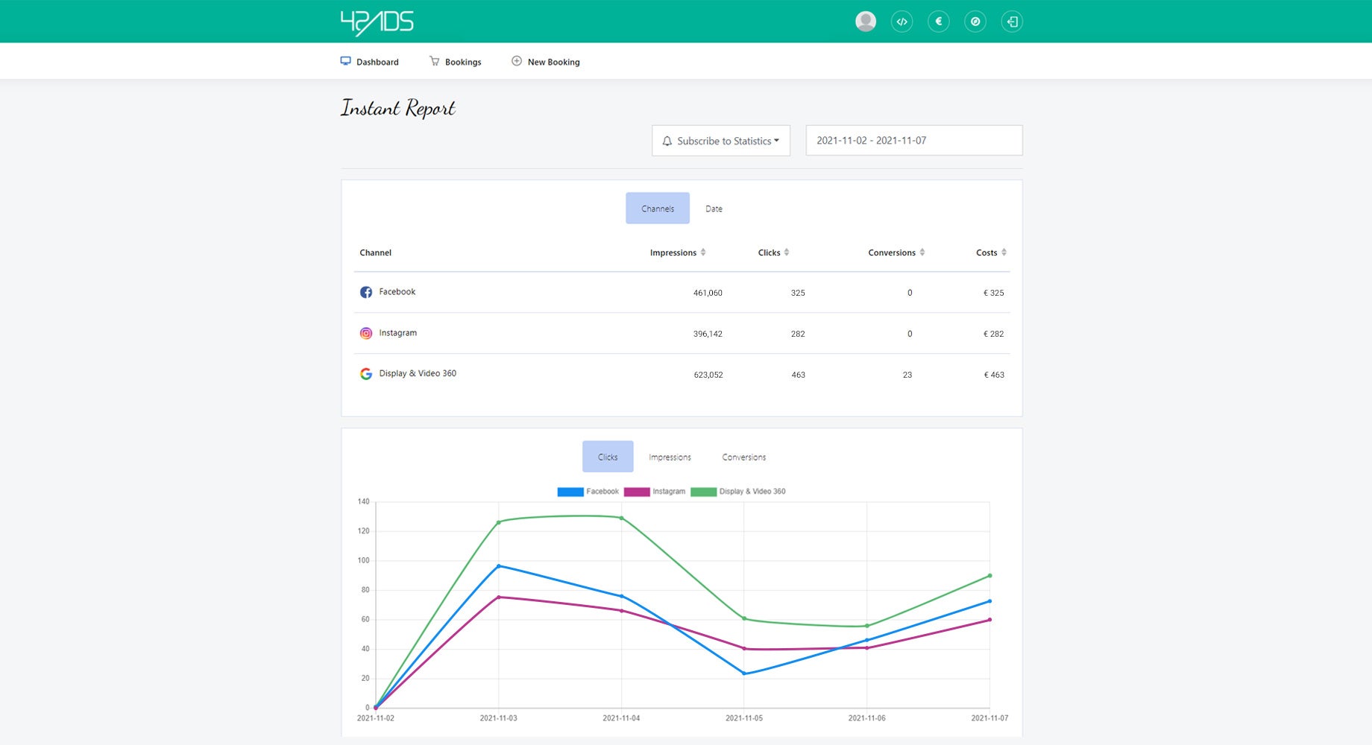Expand Subscribe to Statistics dropdown
Image resolution: width=1372 pixels, height=745 pixels.
(721, 141)
